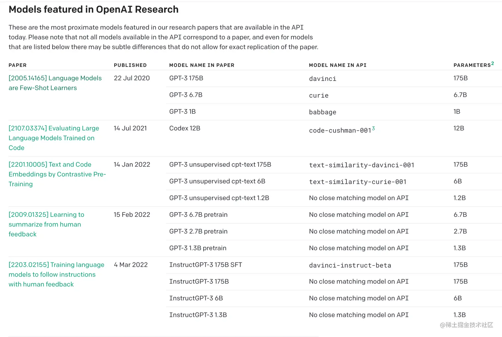Click the GPT-3 1.3B pretrain cell
The width and height of the screenshot is (502, 337).
pyautogui.click(x=198, y=248)
